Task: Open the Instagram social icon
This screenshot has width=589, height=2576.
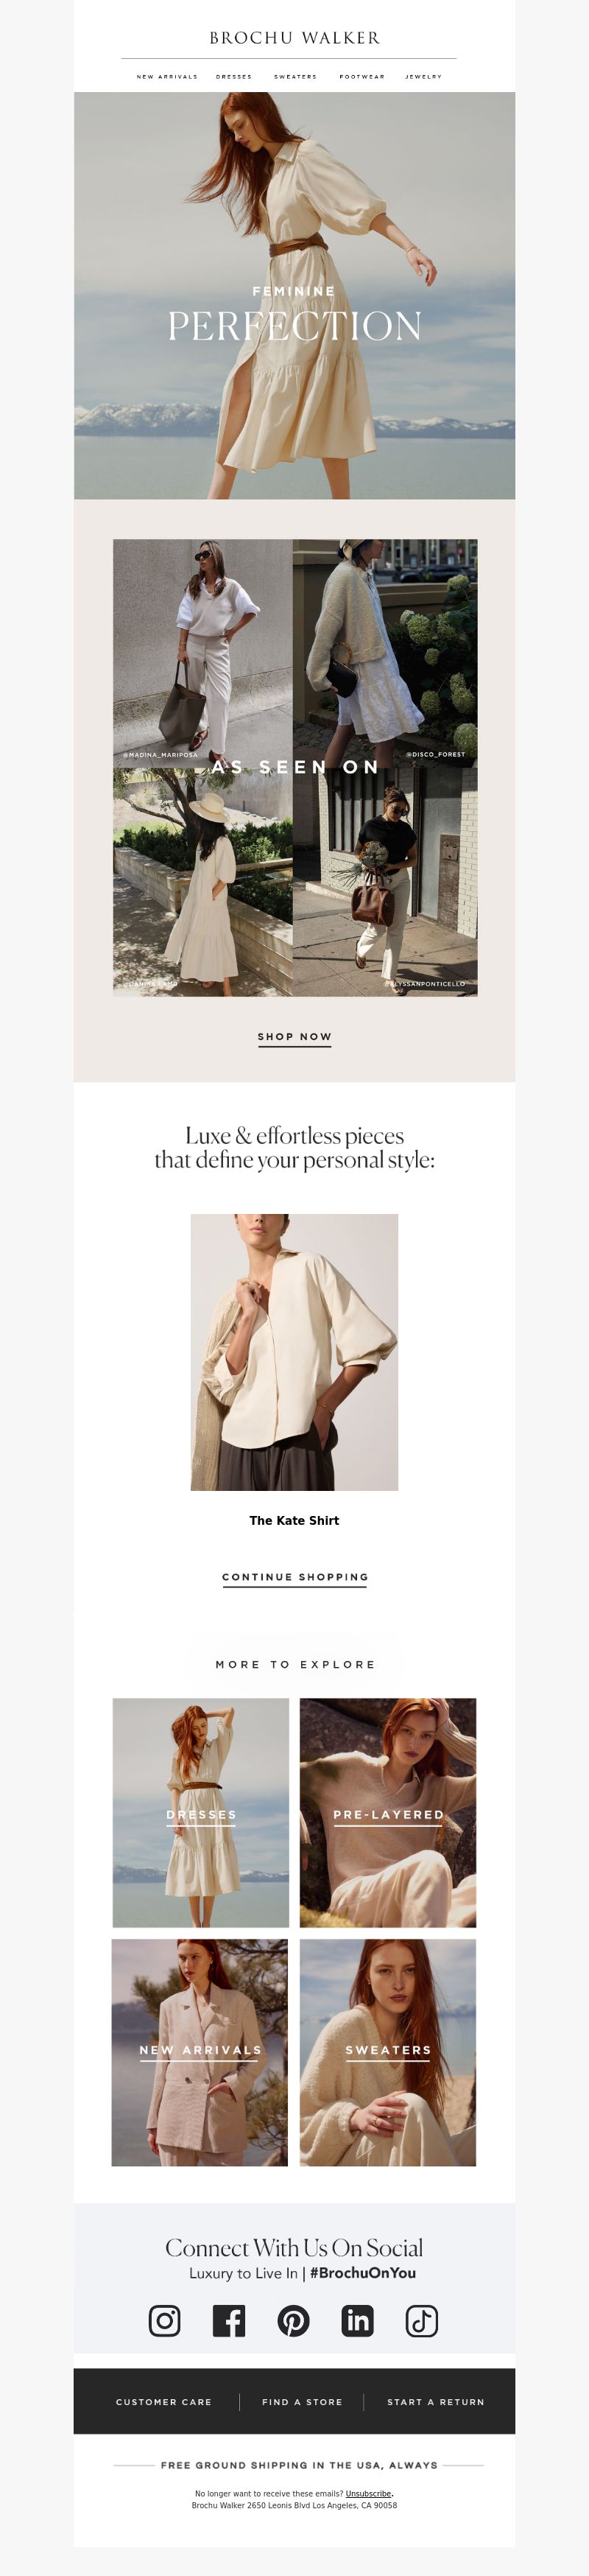Action: [x=165, y=2320]
